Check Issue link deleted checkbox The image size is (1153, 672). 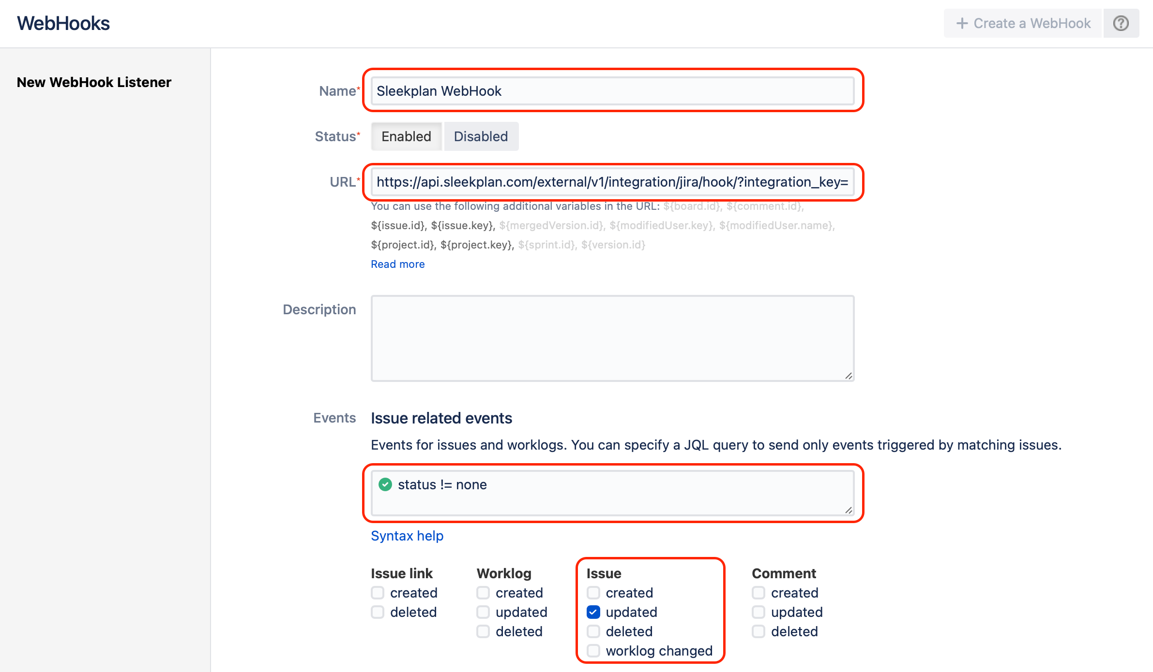[x=378, y=612]
